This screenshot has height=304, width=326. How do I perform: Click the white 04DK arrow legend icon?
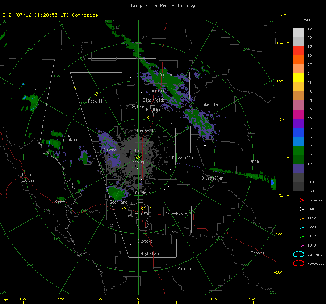pos(298,209)
